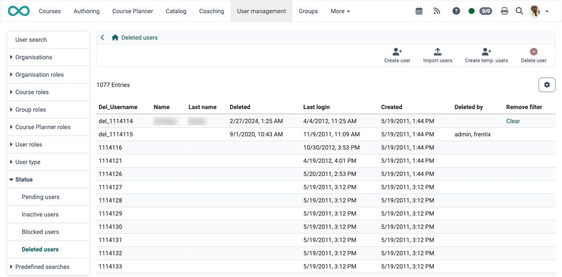Screen dimensions: 562x277
Task: Click the green online status indicator
Action: pyautogui.click(x=471, y=11)
